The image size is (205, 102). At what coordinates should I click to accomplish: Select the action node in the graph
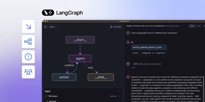click(x=64, y=77)
